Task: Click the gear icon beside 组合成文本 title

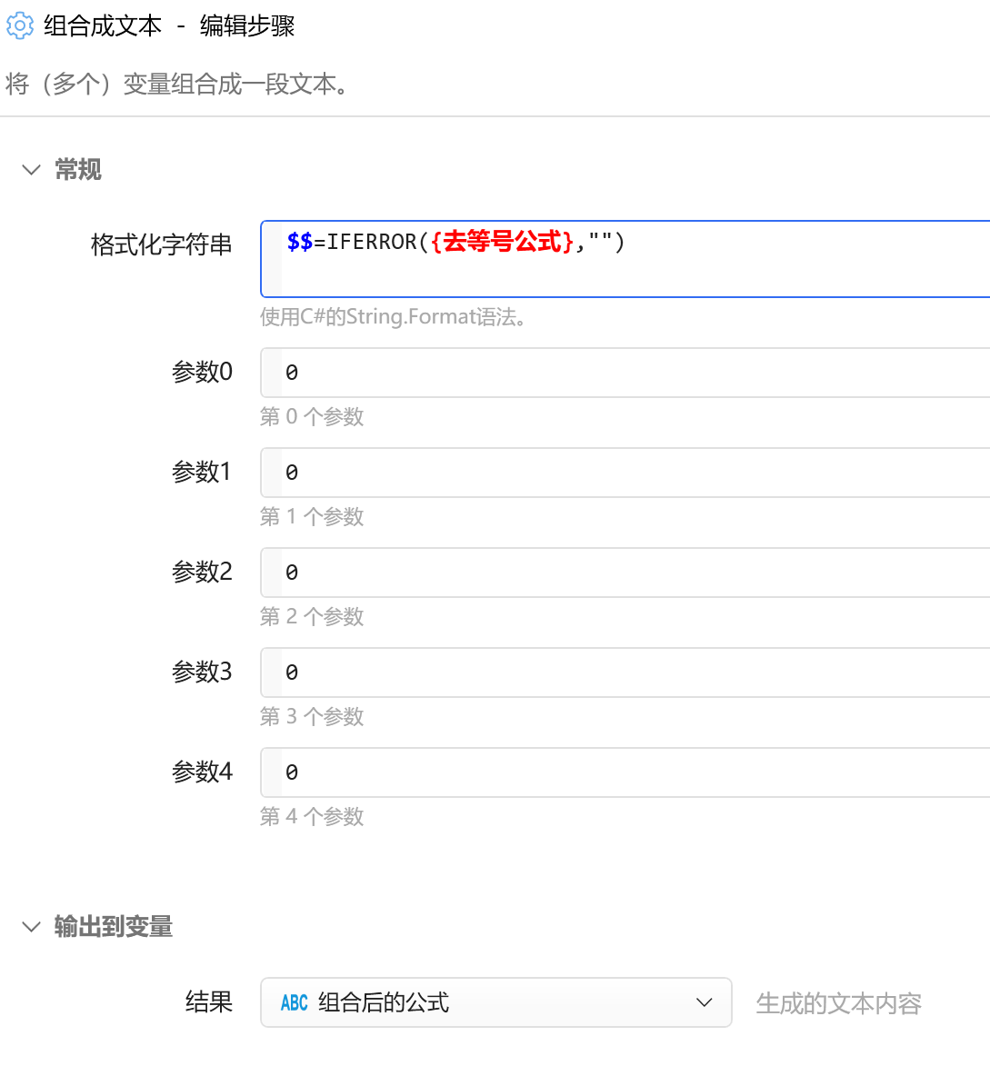Action: coord(20,26)
